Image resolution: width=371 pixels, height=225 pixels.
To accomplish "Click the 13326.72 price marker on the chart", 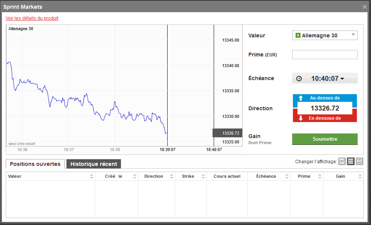I will pos(227,133).
